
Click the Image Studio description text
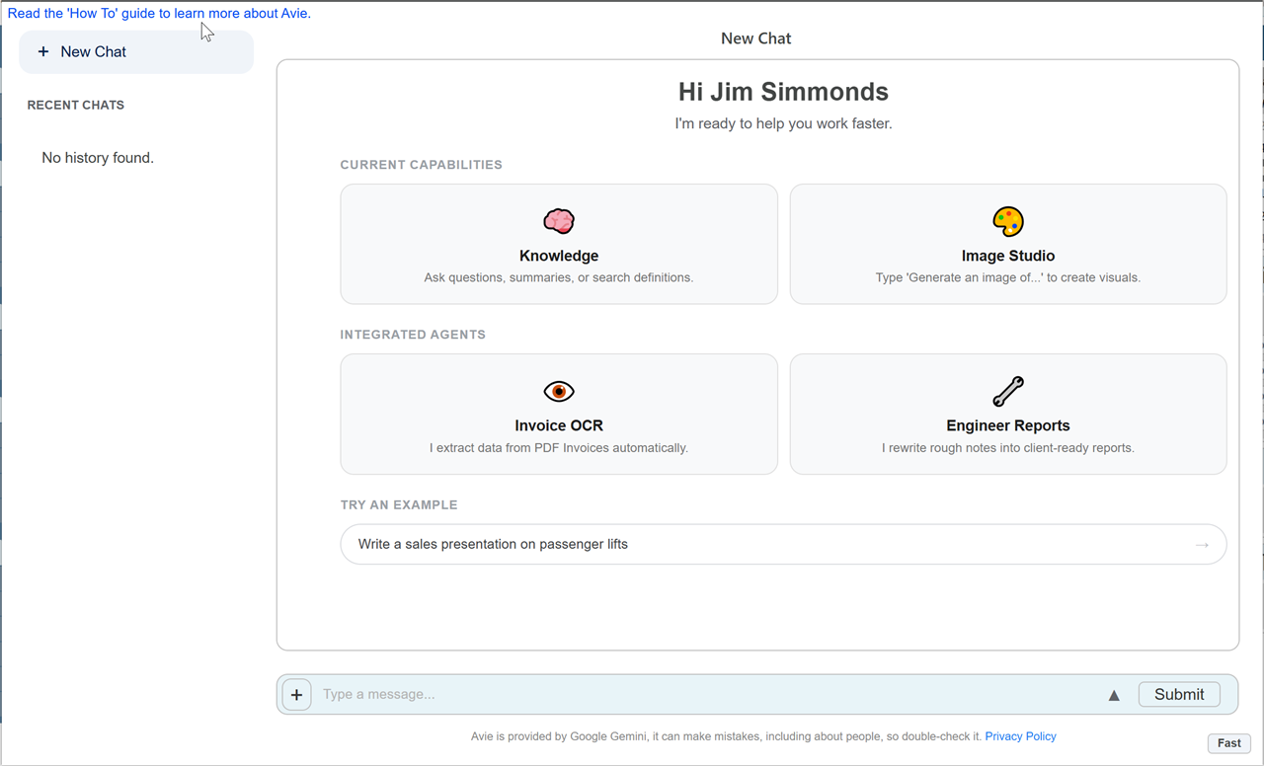coord(1007,278)
